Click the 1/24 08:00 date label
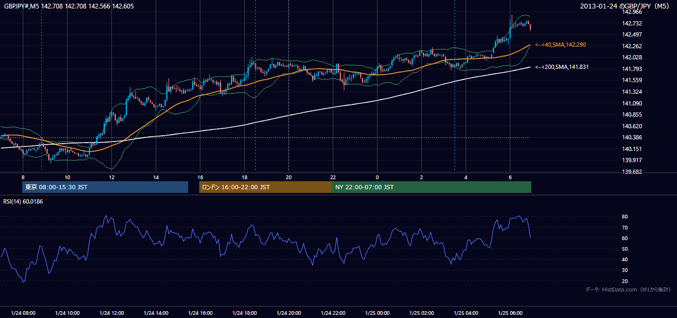 (23, 313)
